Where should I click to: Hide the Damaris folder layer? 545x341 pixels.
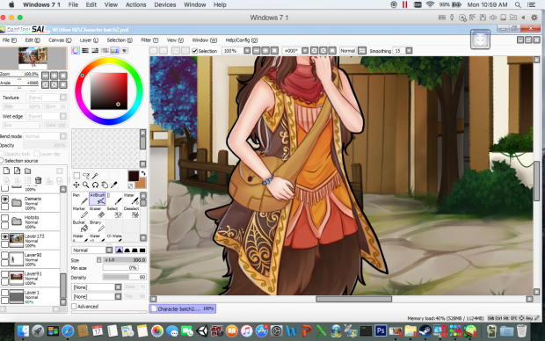coord(5,199)
